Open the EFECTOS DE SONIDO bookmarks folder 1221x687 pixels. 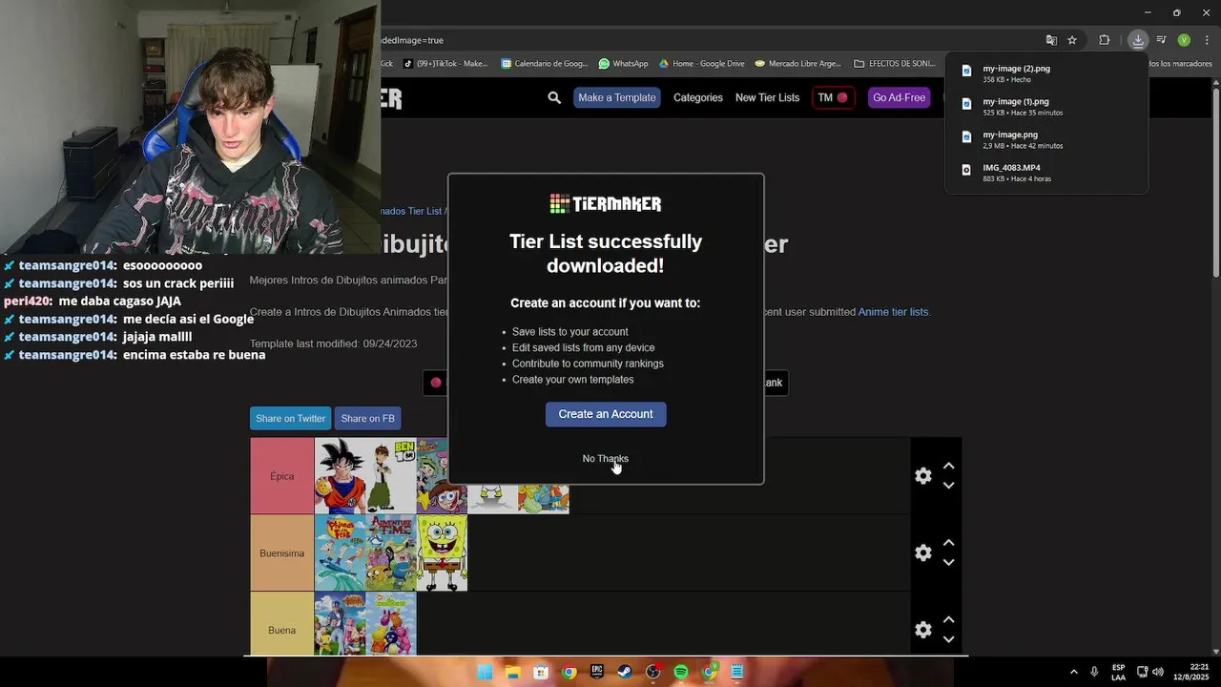click(x=895, y=64)
